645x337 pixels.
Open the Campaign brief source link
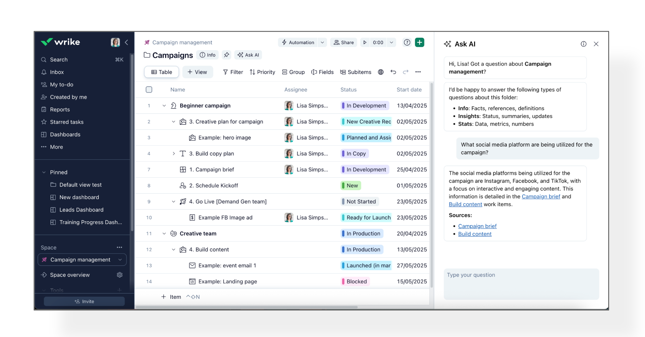point(477,226)
